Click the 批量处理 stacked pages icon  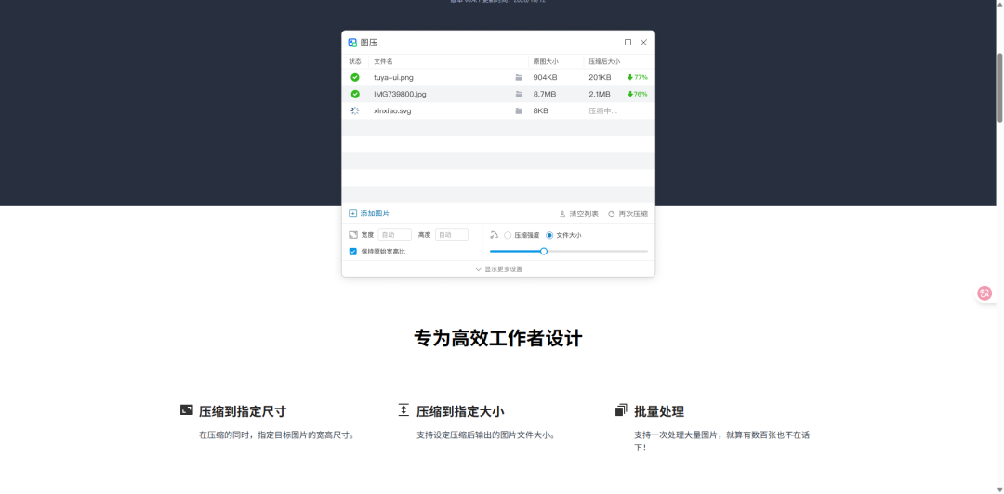[x=621, y=410]
